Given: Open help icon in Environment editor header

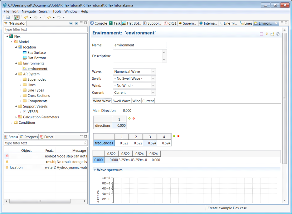Looking at the screenshot, I should click(278, 34).
